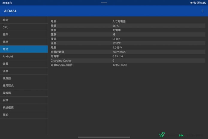Go to the 顯示 category
Viewport: 208px width, 139px height.
point(24,35)
